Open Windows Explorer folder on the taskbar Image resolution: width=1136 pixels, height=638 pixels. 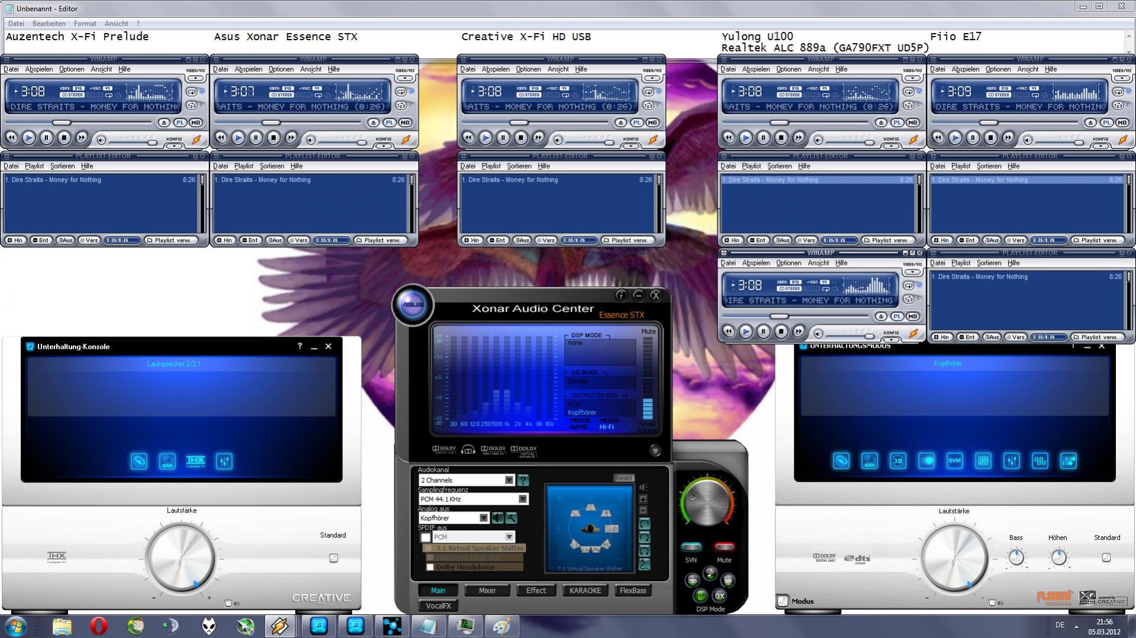click(x=62, y=626)
